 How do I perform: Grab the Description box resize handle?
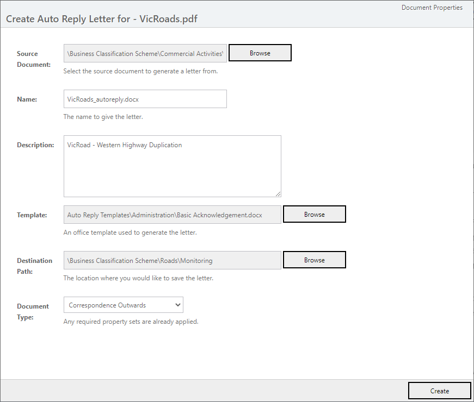[278, 193]
